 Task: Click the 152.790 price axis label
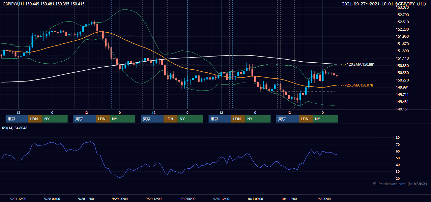402,15
